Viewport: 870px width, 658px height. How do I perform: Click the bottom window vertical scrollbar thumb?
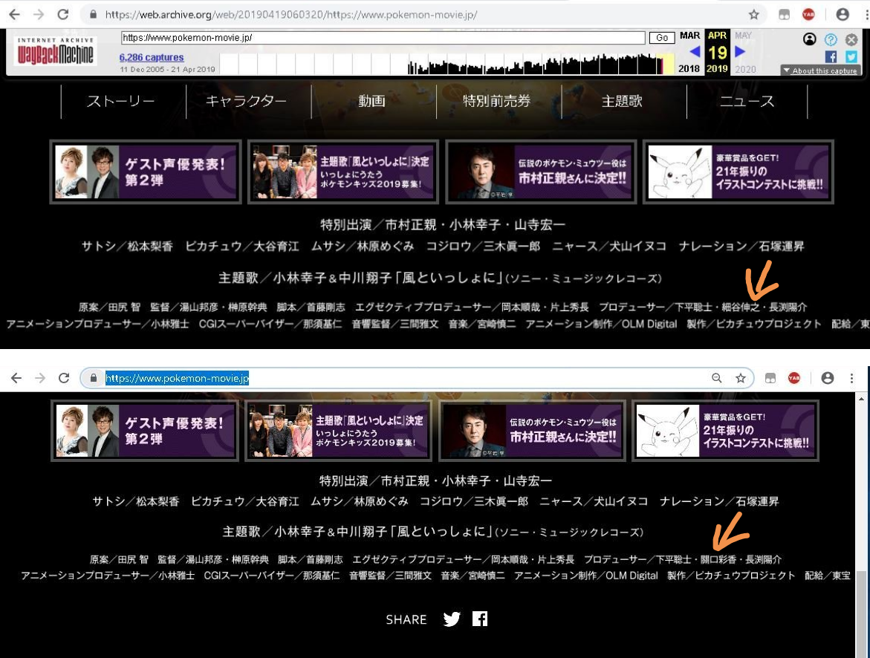[861, 613]
